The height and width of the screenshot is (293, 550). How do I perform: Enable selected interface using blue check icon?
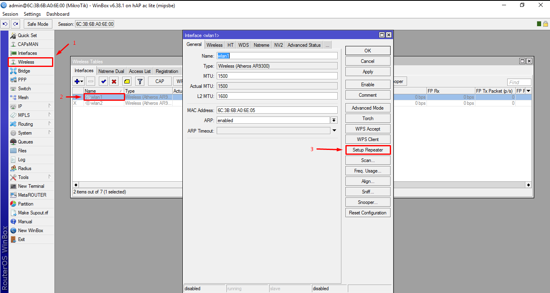point(104,81)
